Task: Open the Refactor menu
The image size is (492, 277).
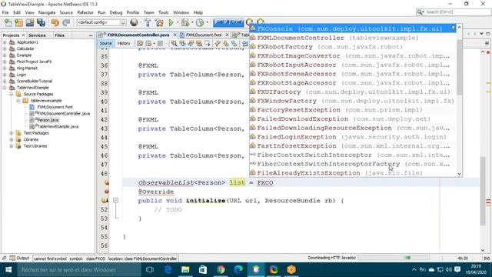Action: (x=85, y=12)
